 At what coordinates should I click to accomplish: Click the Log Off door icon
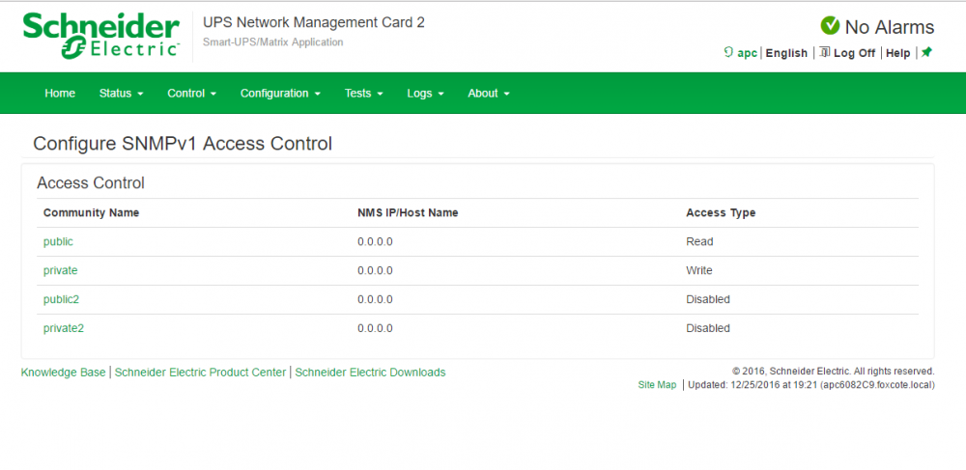826,53
